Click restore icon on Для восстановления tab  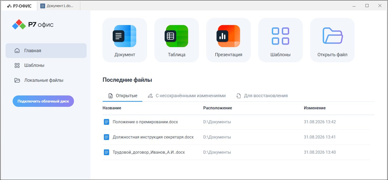(x=238, y=96)
